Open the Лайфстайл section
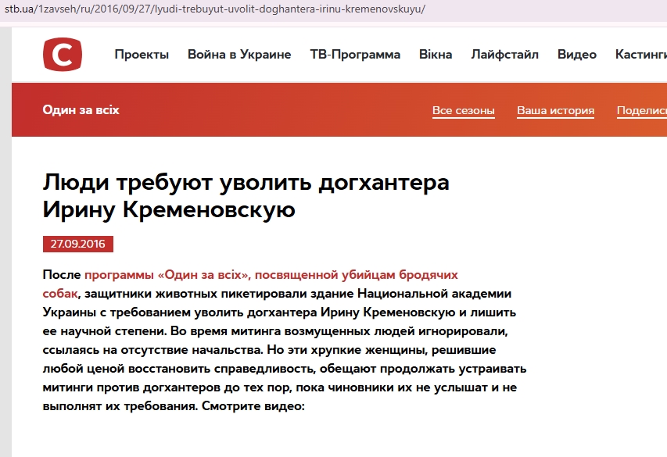The width and height of the screenshot is (667, 457). pos(504,55)
